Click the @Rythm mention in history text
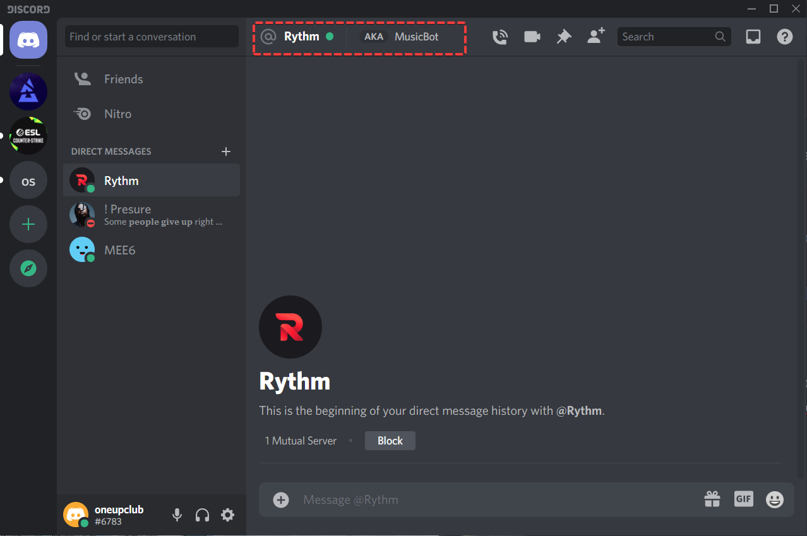Image resolution: width=807 pixels, height=536 pixels. (x=579, y=410)
